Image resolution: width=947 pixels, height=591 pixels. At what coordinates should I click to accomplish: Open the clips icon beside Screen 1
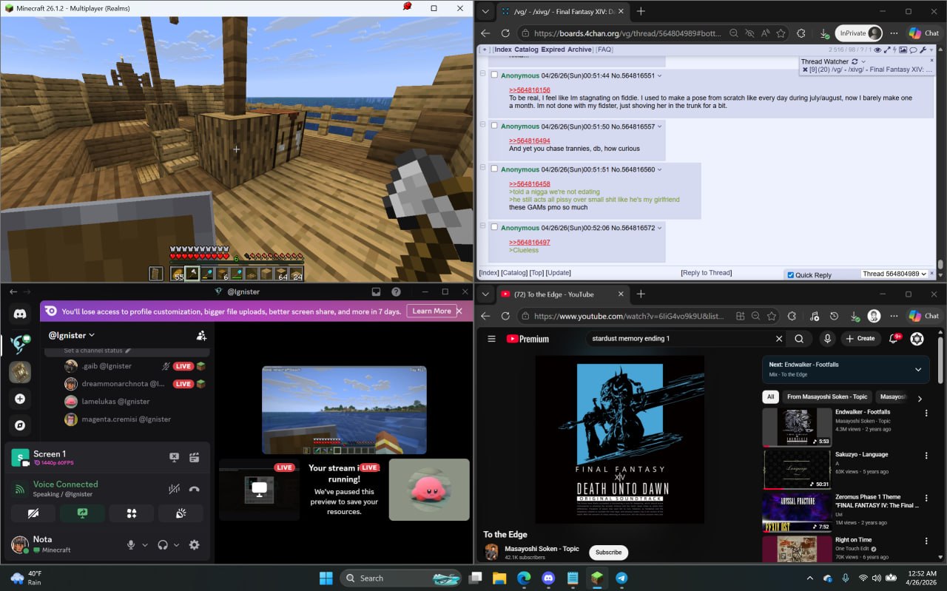195,458
